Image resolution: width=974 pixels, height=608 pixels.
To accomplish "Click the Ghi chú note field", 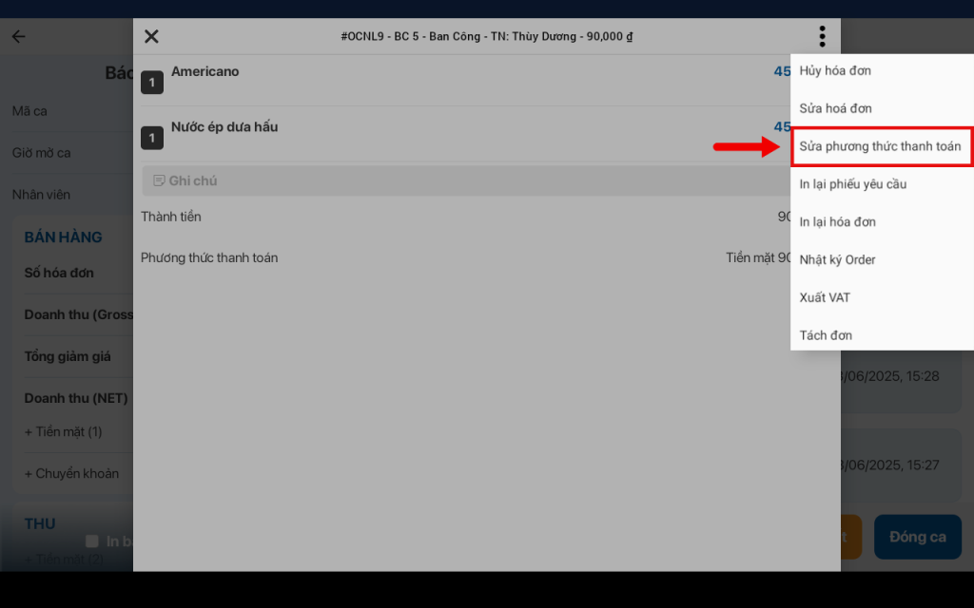I will pyautogui.click(x=466, y=180).
